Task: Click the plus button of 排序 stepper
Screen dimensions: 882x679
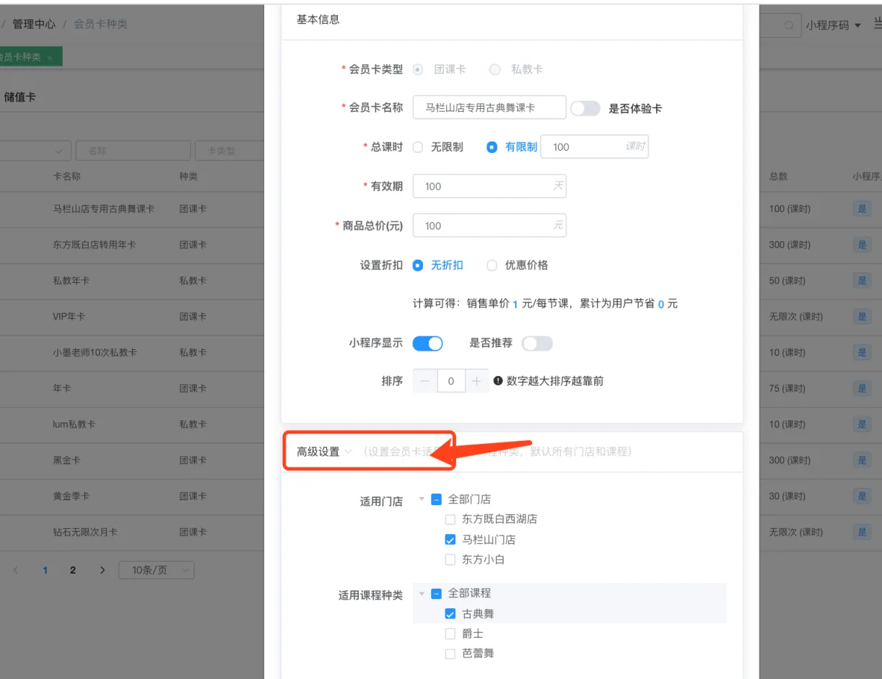Action: point(476,381)
